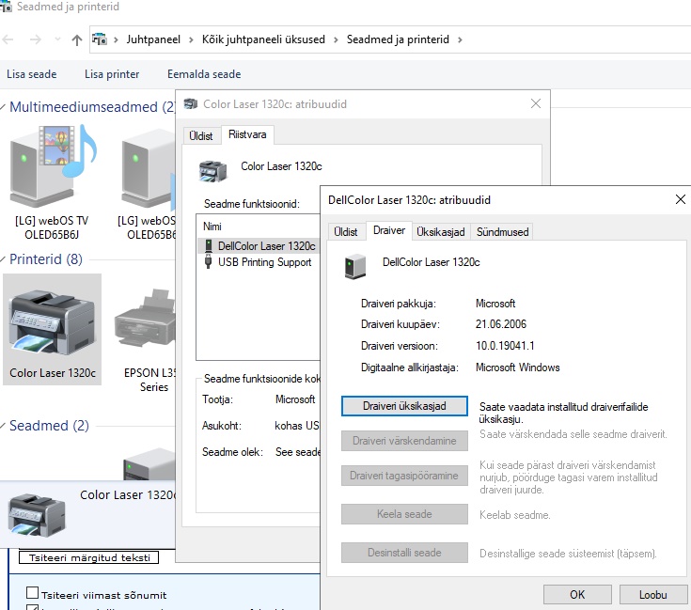Collapse the Seadmed (2) group

coord(4,426)
